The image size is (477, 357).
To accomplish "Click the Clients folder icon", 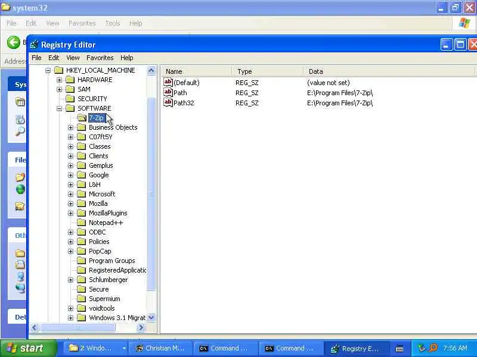I will [x=81, y=156].
